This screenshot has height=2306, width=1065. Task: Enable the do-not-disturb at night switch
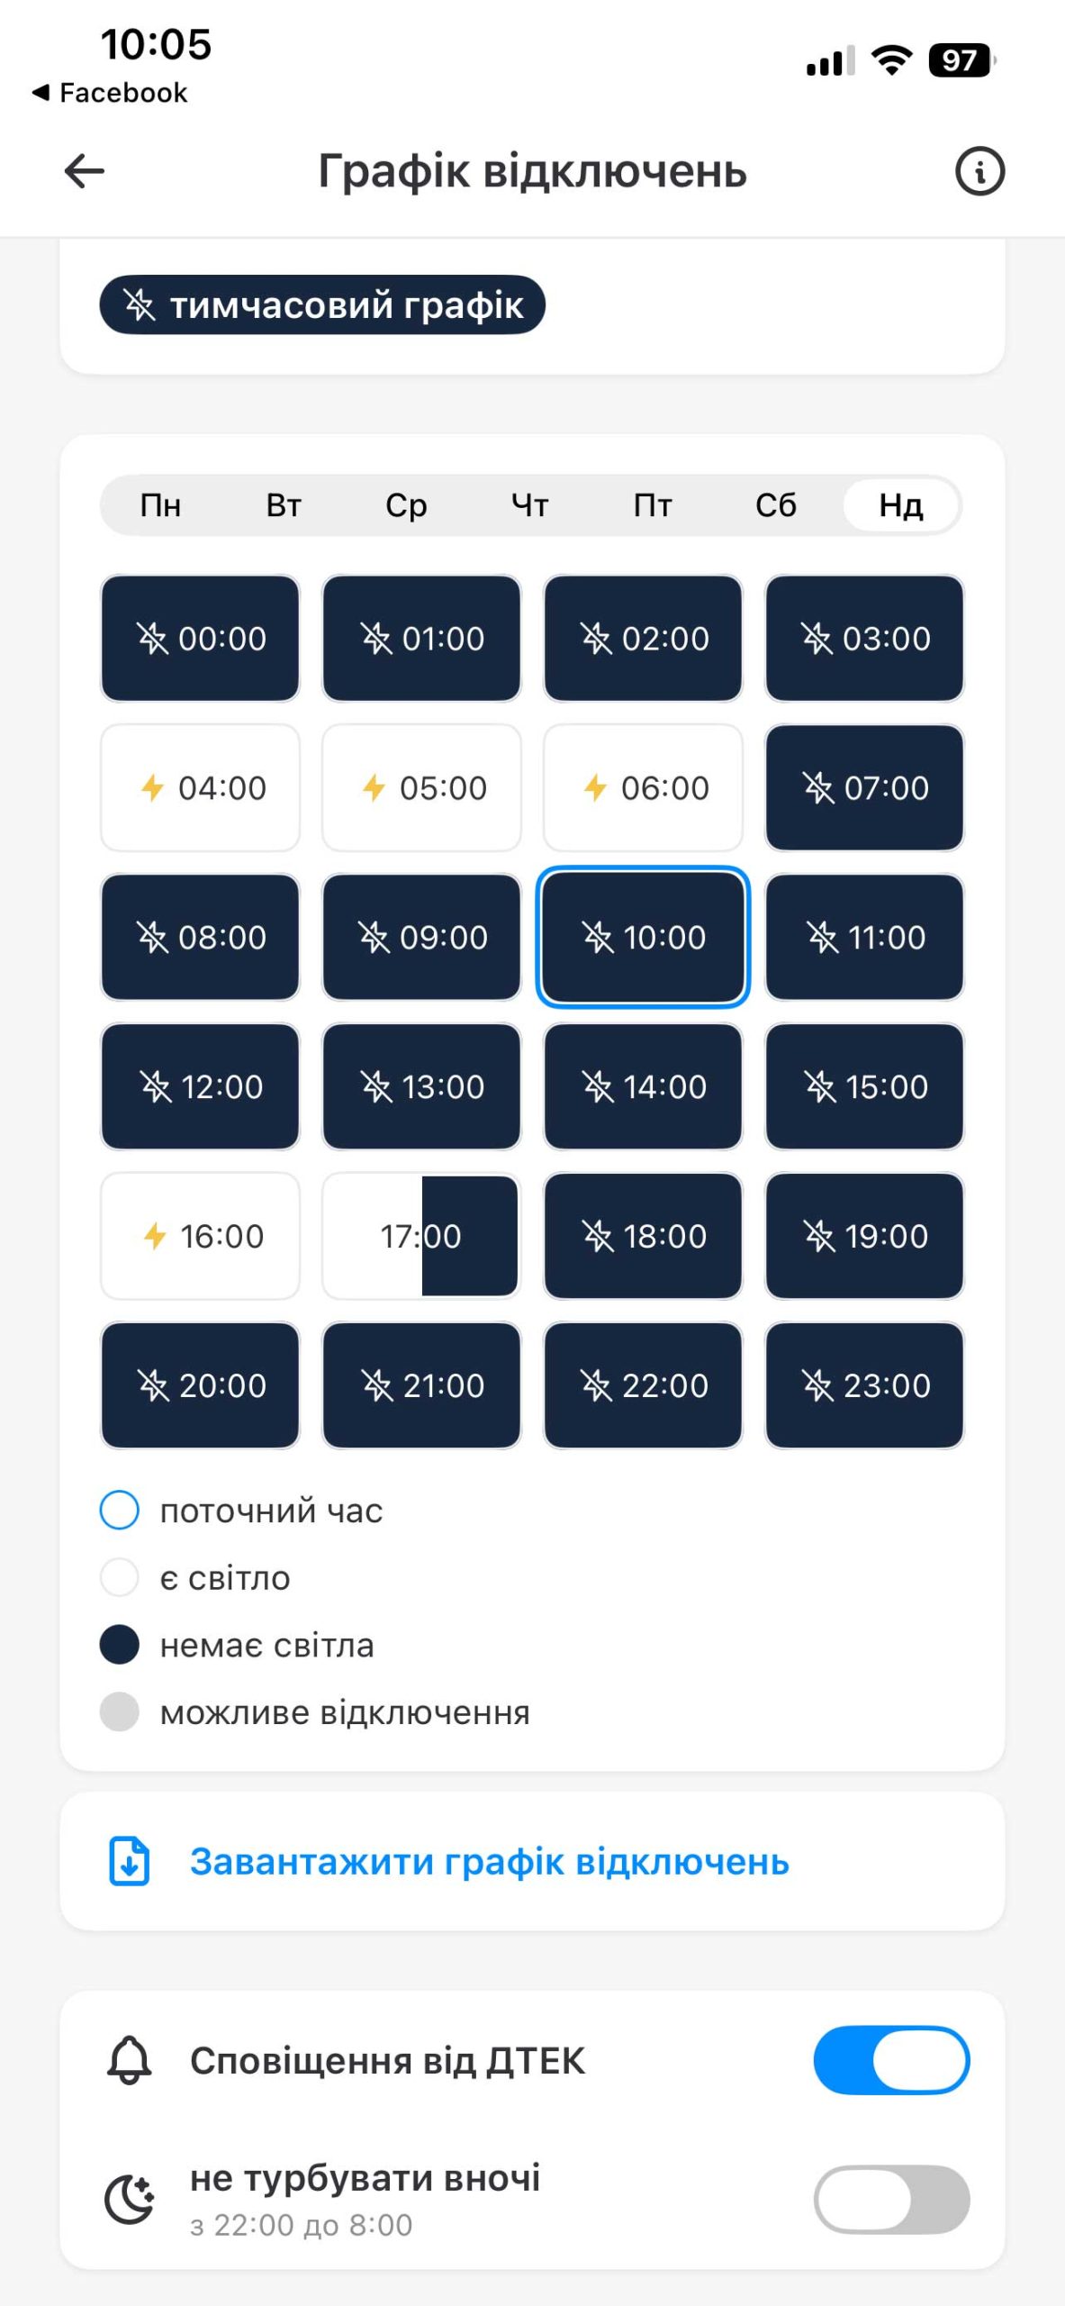[x=891, y=2199]
